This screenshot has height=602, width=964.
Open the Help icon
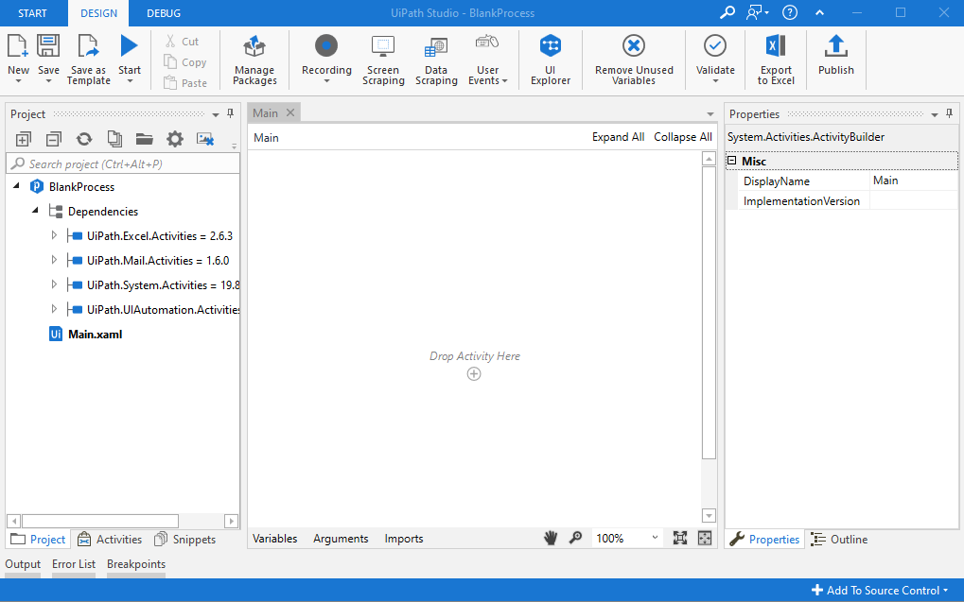click(x=790, y=12)
